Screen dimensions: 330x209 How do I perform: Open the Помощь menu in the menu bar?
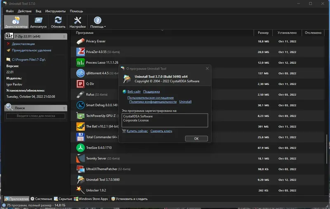coord(76,11)
